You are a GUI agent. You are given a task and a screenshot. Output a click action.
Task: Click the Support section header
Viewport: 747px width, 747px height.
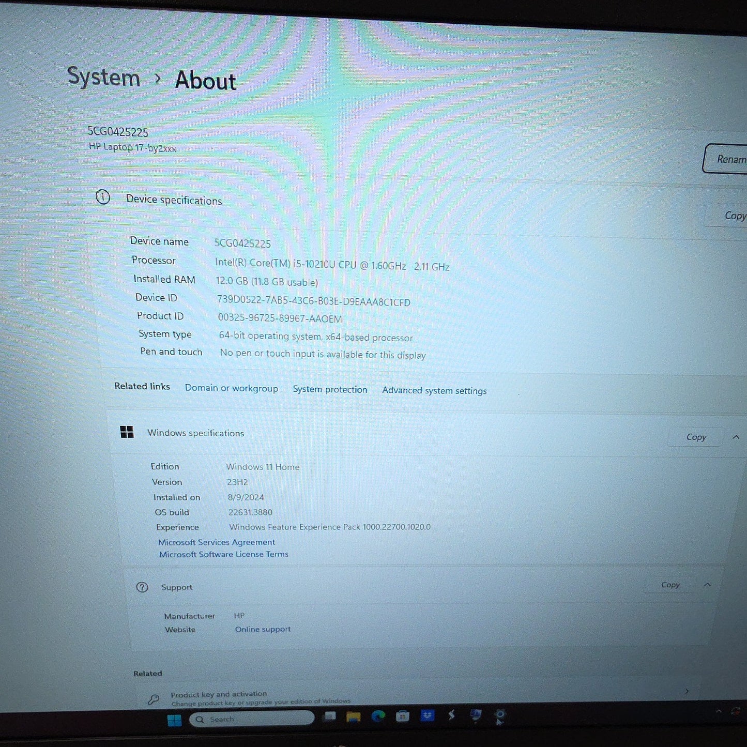[176, 587]
